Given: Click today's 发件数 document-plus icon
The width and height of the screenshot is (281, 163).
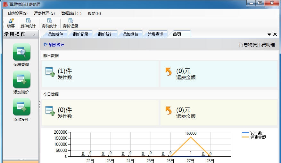Looking at the screenshot, I should click(50, 111).
